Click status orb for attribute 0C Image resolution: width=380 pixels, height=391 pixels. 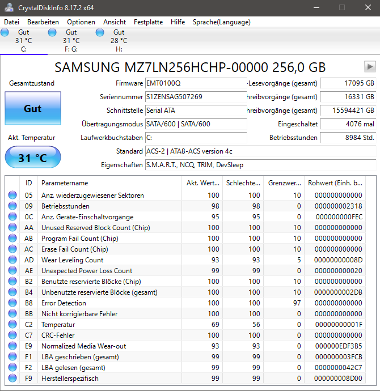(12, 216)
